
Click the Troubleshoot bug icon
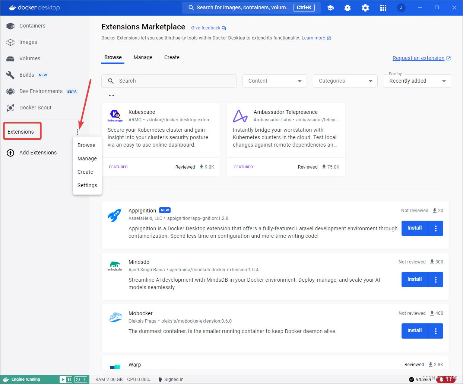coord(348,8)
